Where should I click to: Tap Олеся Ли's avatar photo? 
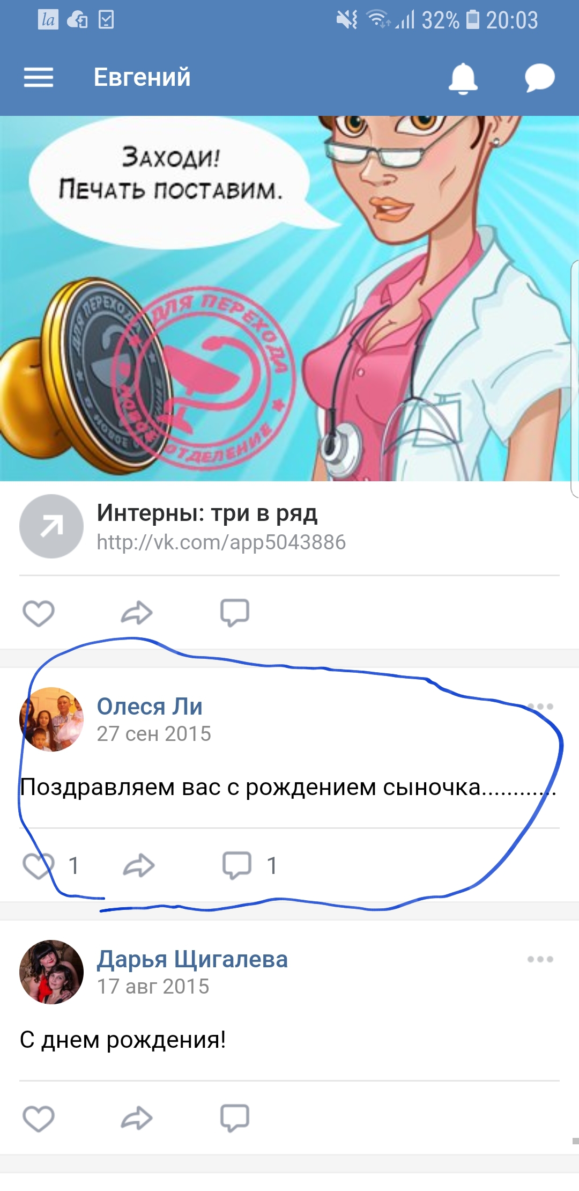pos(51,719)
